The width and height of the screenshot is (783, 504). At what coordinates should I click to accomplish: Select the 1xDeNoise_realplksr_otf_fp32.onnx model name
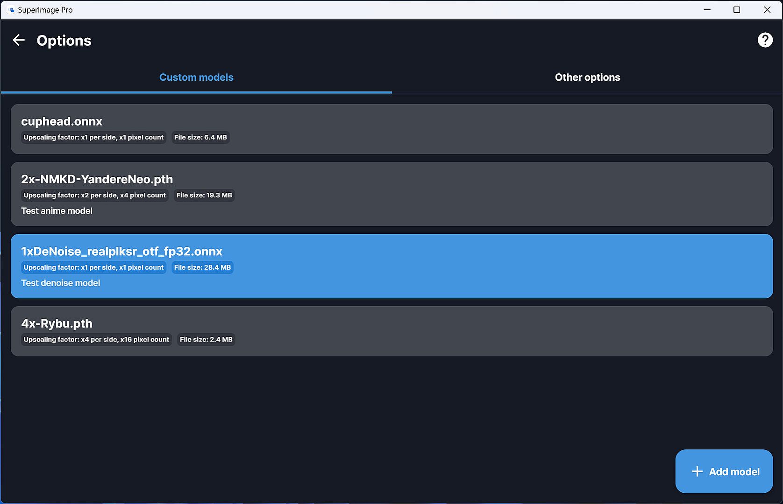[121, 251]
